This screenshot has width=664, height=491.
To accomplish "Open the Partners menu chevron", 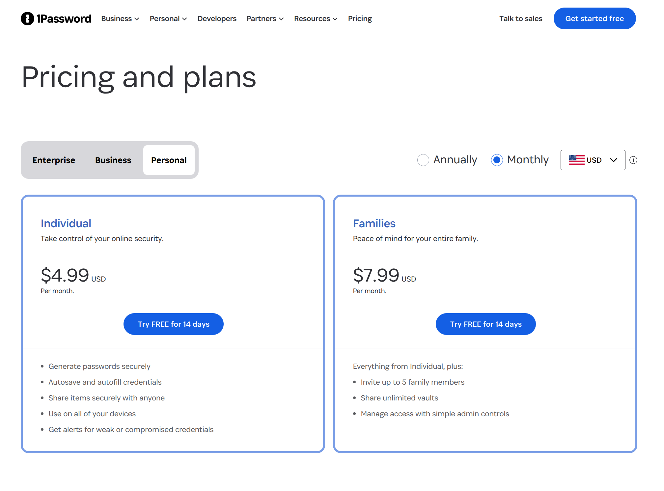I will click(281, 19).
